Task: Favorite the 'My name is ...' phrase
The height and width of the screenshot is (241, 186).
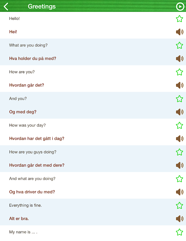Action: 179,232
